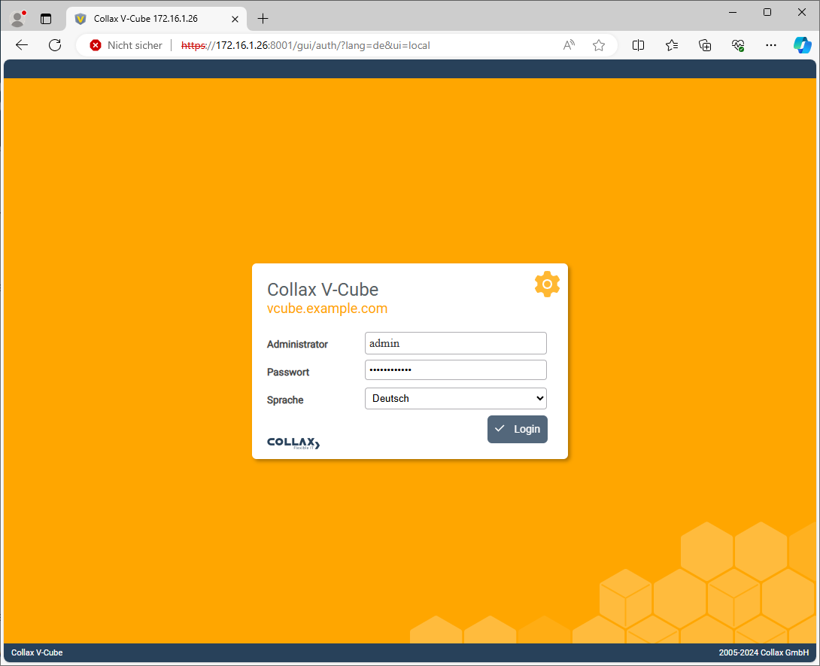Open the Sprache language dropdown

[x=455, y=399]
